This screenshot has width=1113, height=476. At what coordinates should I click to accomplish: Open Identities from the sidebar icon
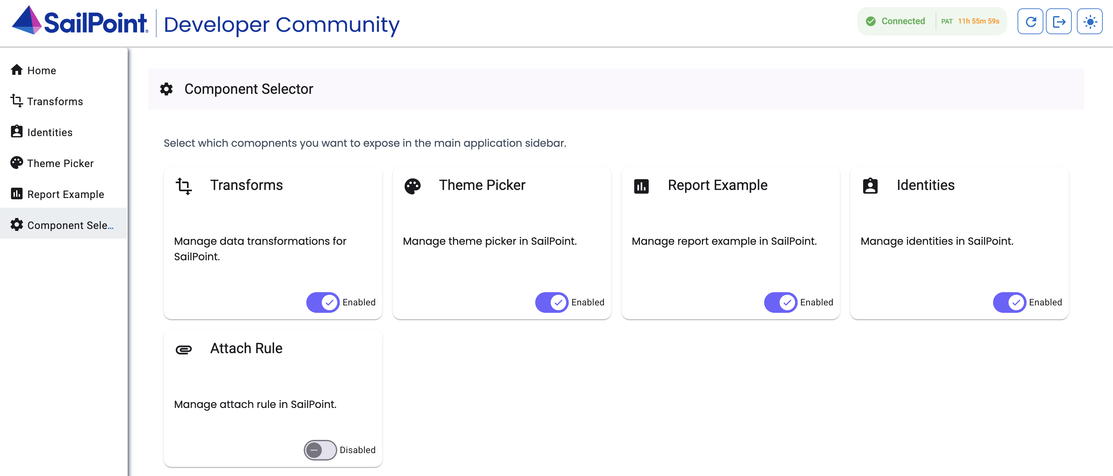coord(16,132)
